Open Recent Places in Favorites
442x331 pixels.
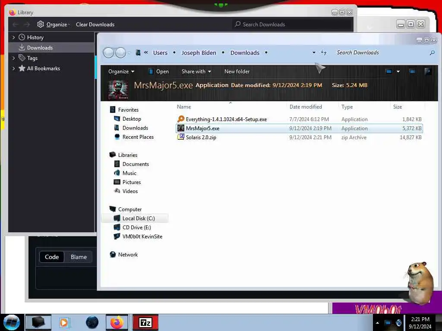coord(138,137)
